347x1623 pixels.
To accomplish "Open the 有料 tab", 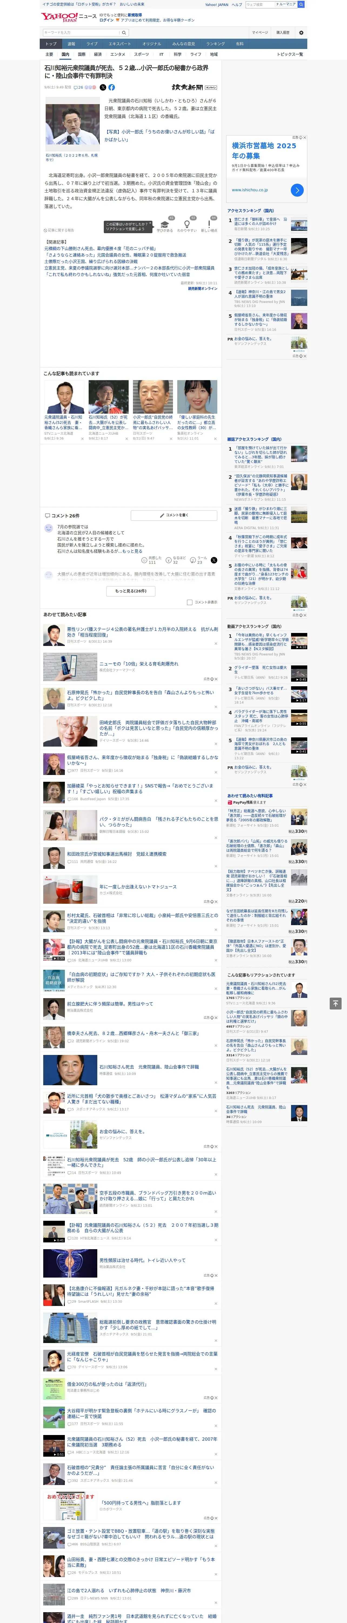I will pyautogui.click(x=240, y=44).
